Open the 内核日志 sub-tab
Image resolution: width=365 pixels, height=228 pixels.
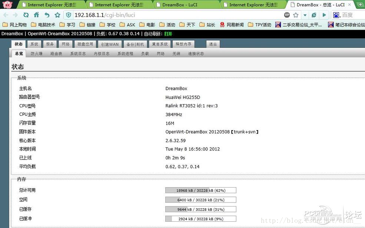point(102,53)
